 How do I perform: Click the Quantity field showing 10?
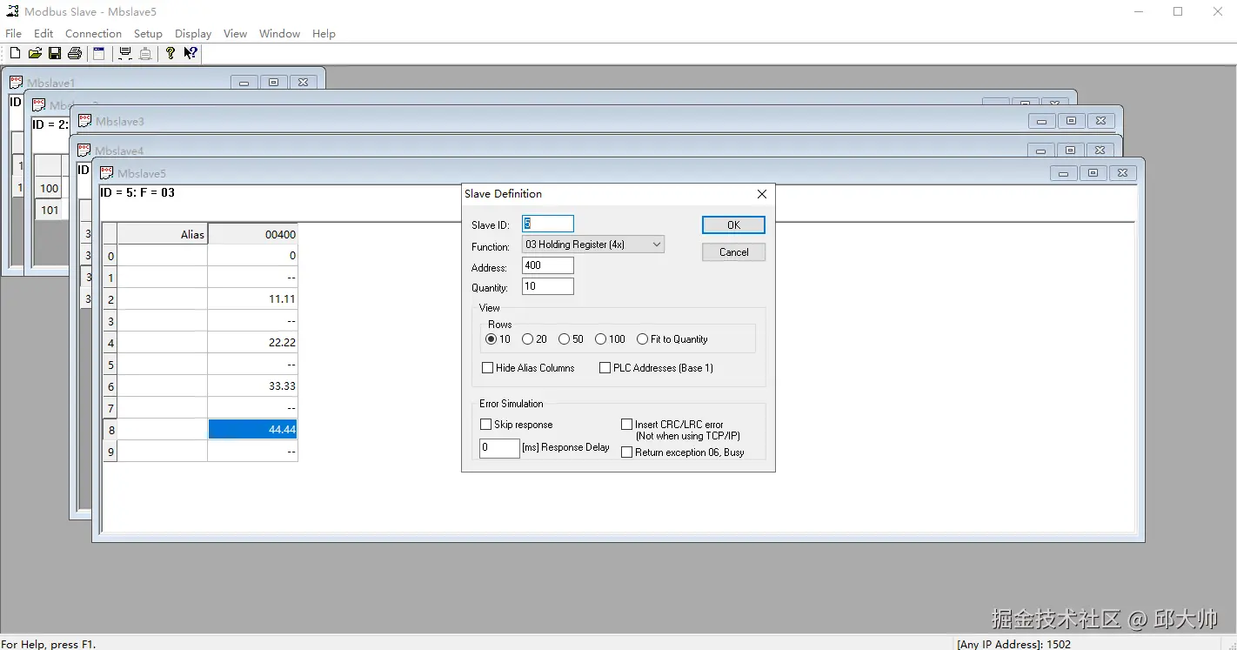548,286
